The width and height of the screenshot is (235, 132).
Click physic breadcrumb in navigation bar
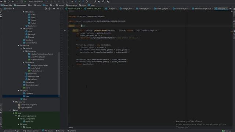point(82,5)
